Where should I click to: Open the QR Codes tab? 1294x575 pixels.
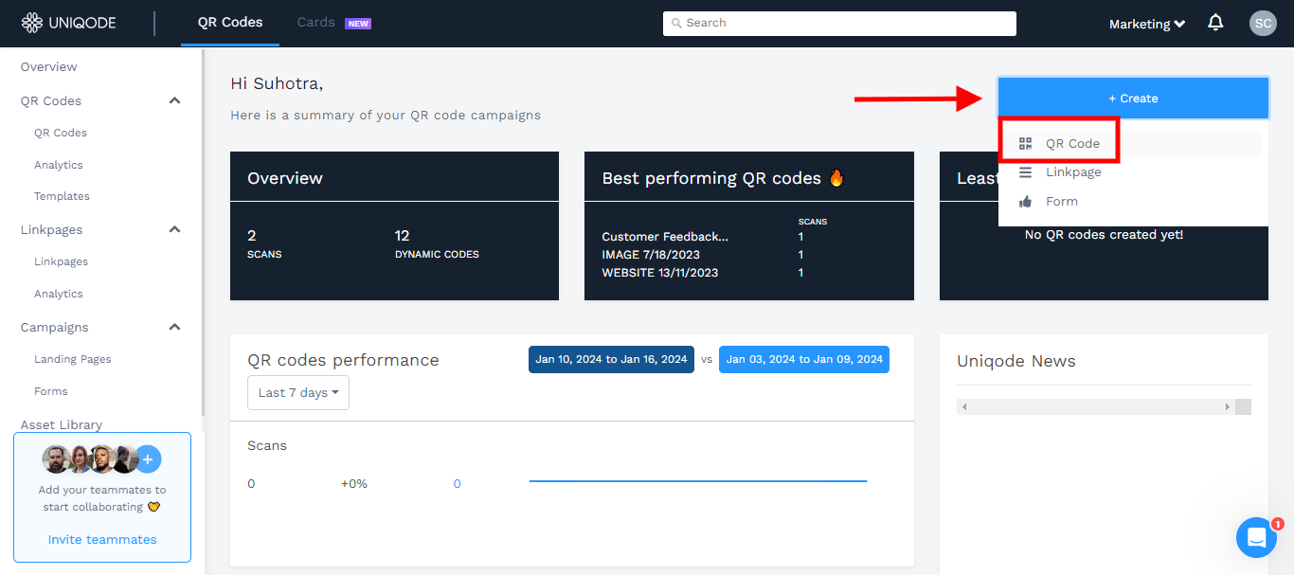coord(229,22)
